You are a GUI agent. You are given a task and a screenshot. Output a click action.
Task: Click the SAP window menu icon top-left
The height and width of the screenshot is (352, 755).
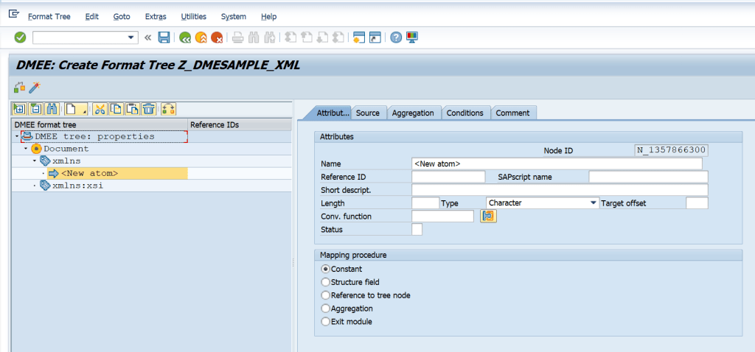pyautogui.click(x=13, y=14)
